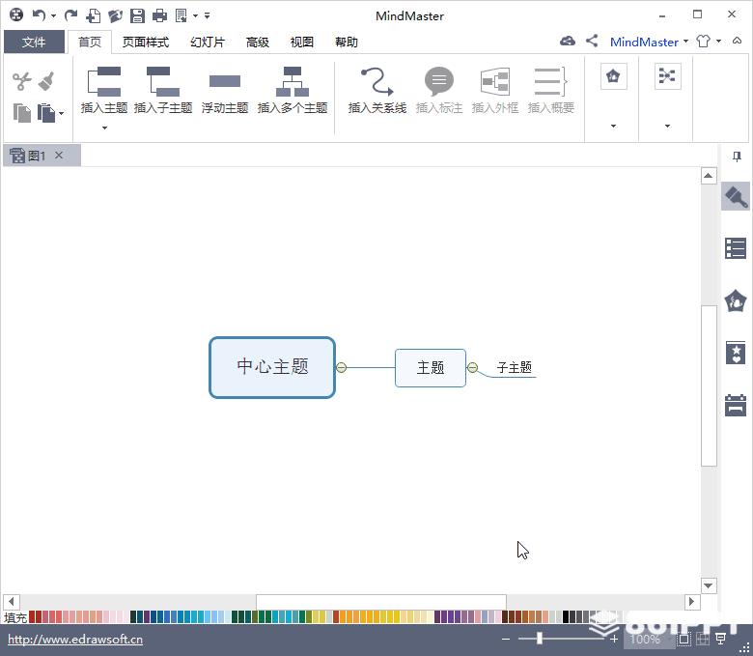Click the 插入外框 boundary icon

click(495, 91)
